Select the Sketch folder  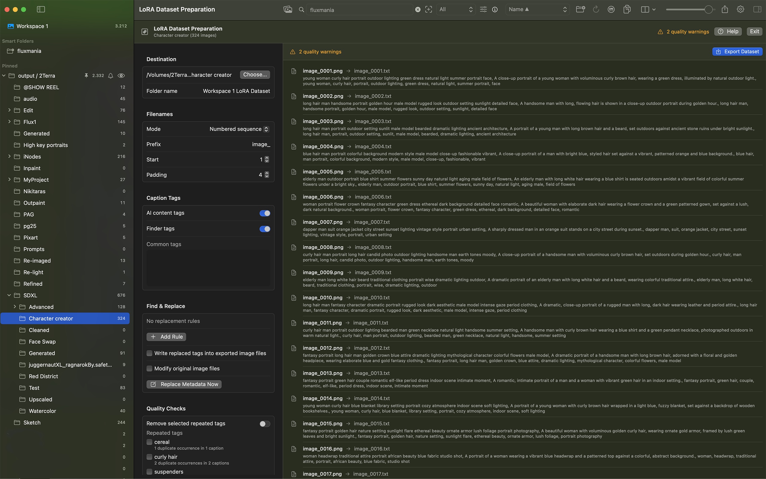pyautogui.click(x=65, y=423)
